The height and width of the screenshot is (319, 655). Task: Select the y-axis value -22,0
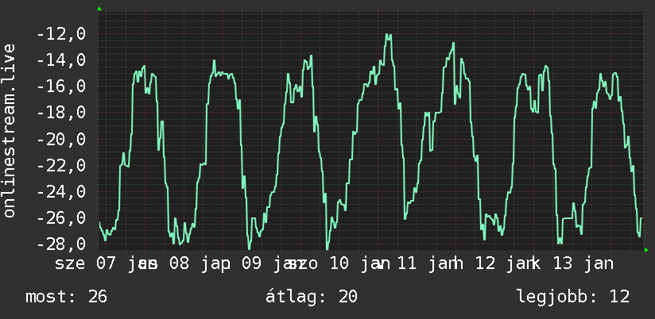(x=61, y=165)
